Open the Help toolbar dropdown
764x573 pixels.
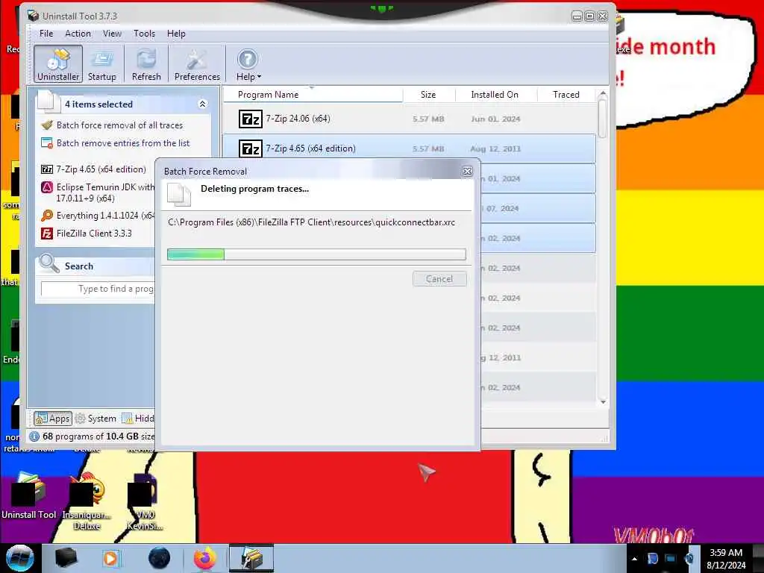click(248, 64)
